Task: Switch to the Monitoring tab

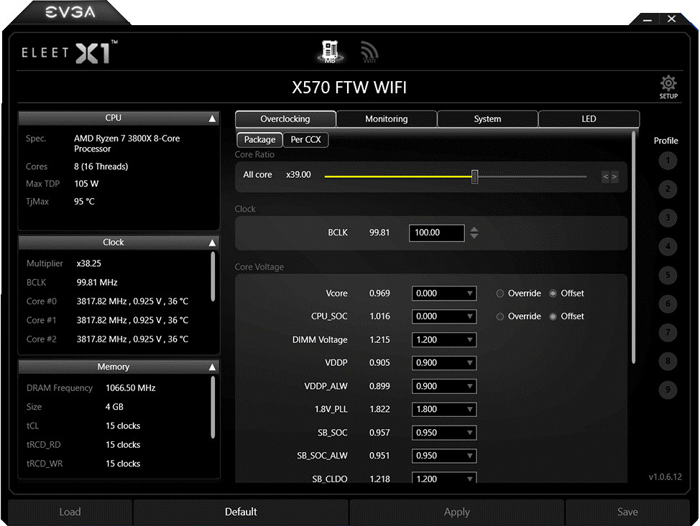Action: (x=386, y=119)
